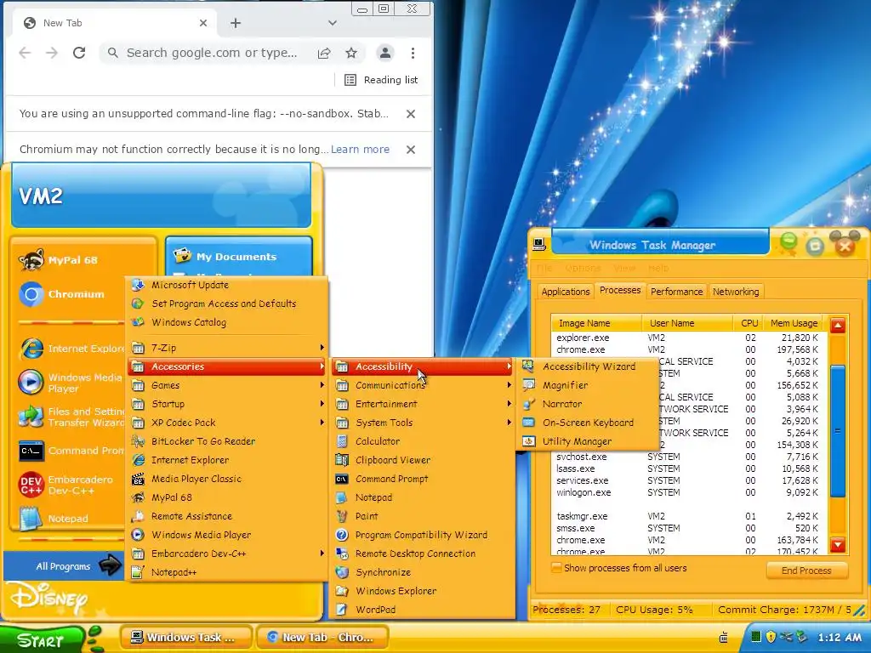This screenshot has width=871, height=653.
Task: Open Chromium three-dot menu
Action: [413, 53]
